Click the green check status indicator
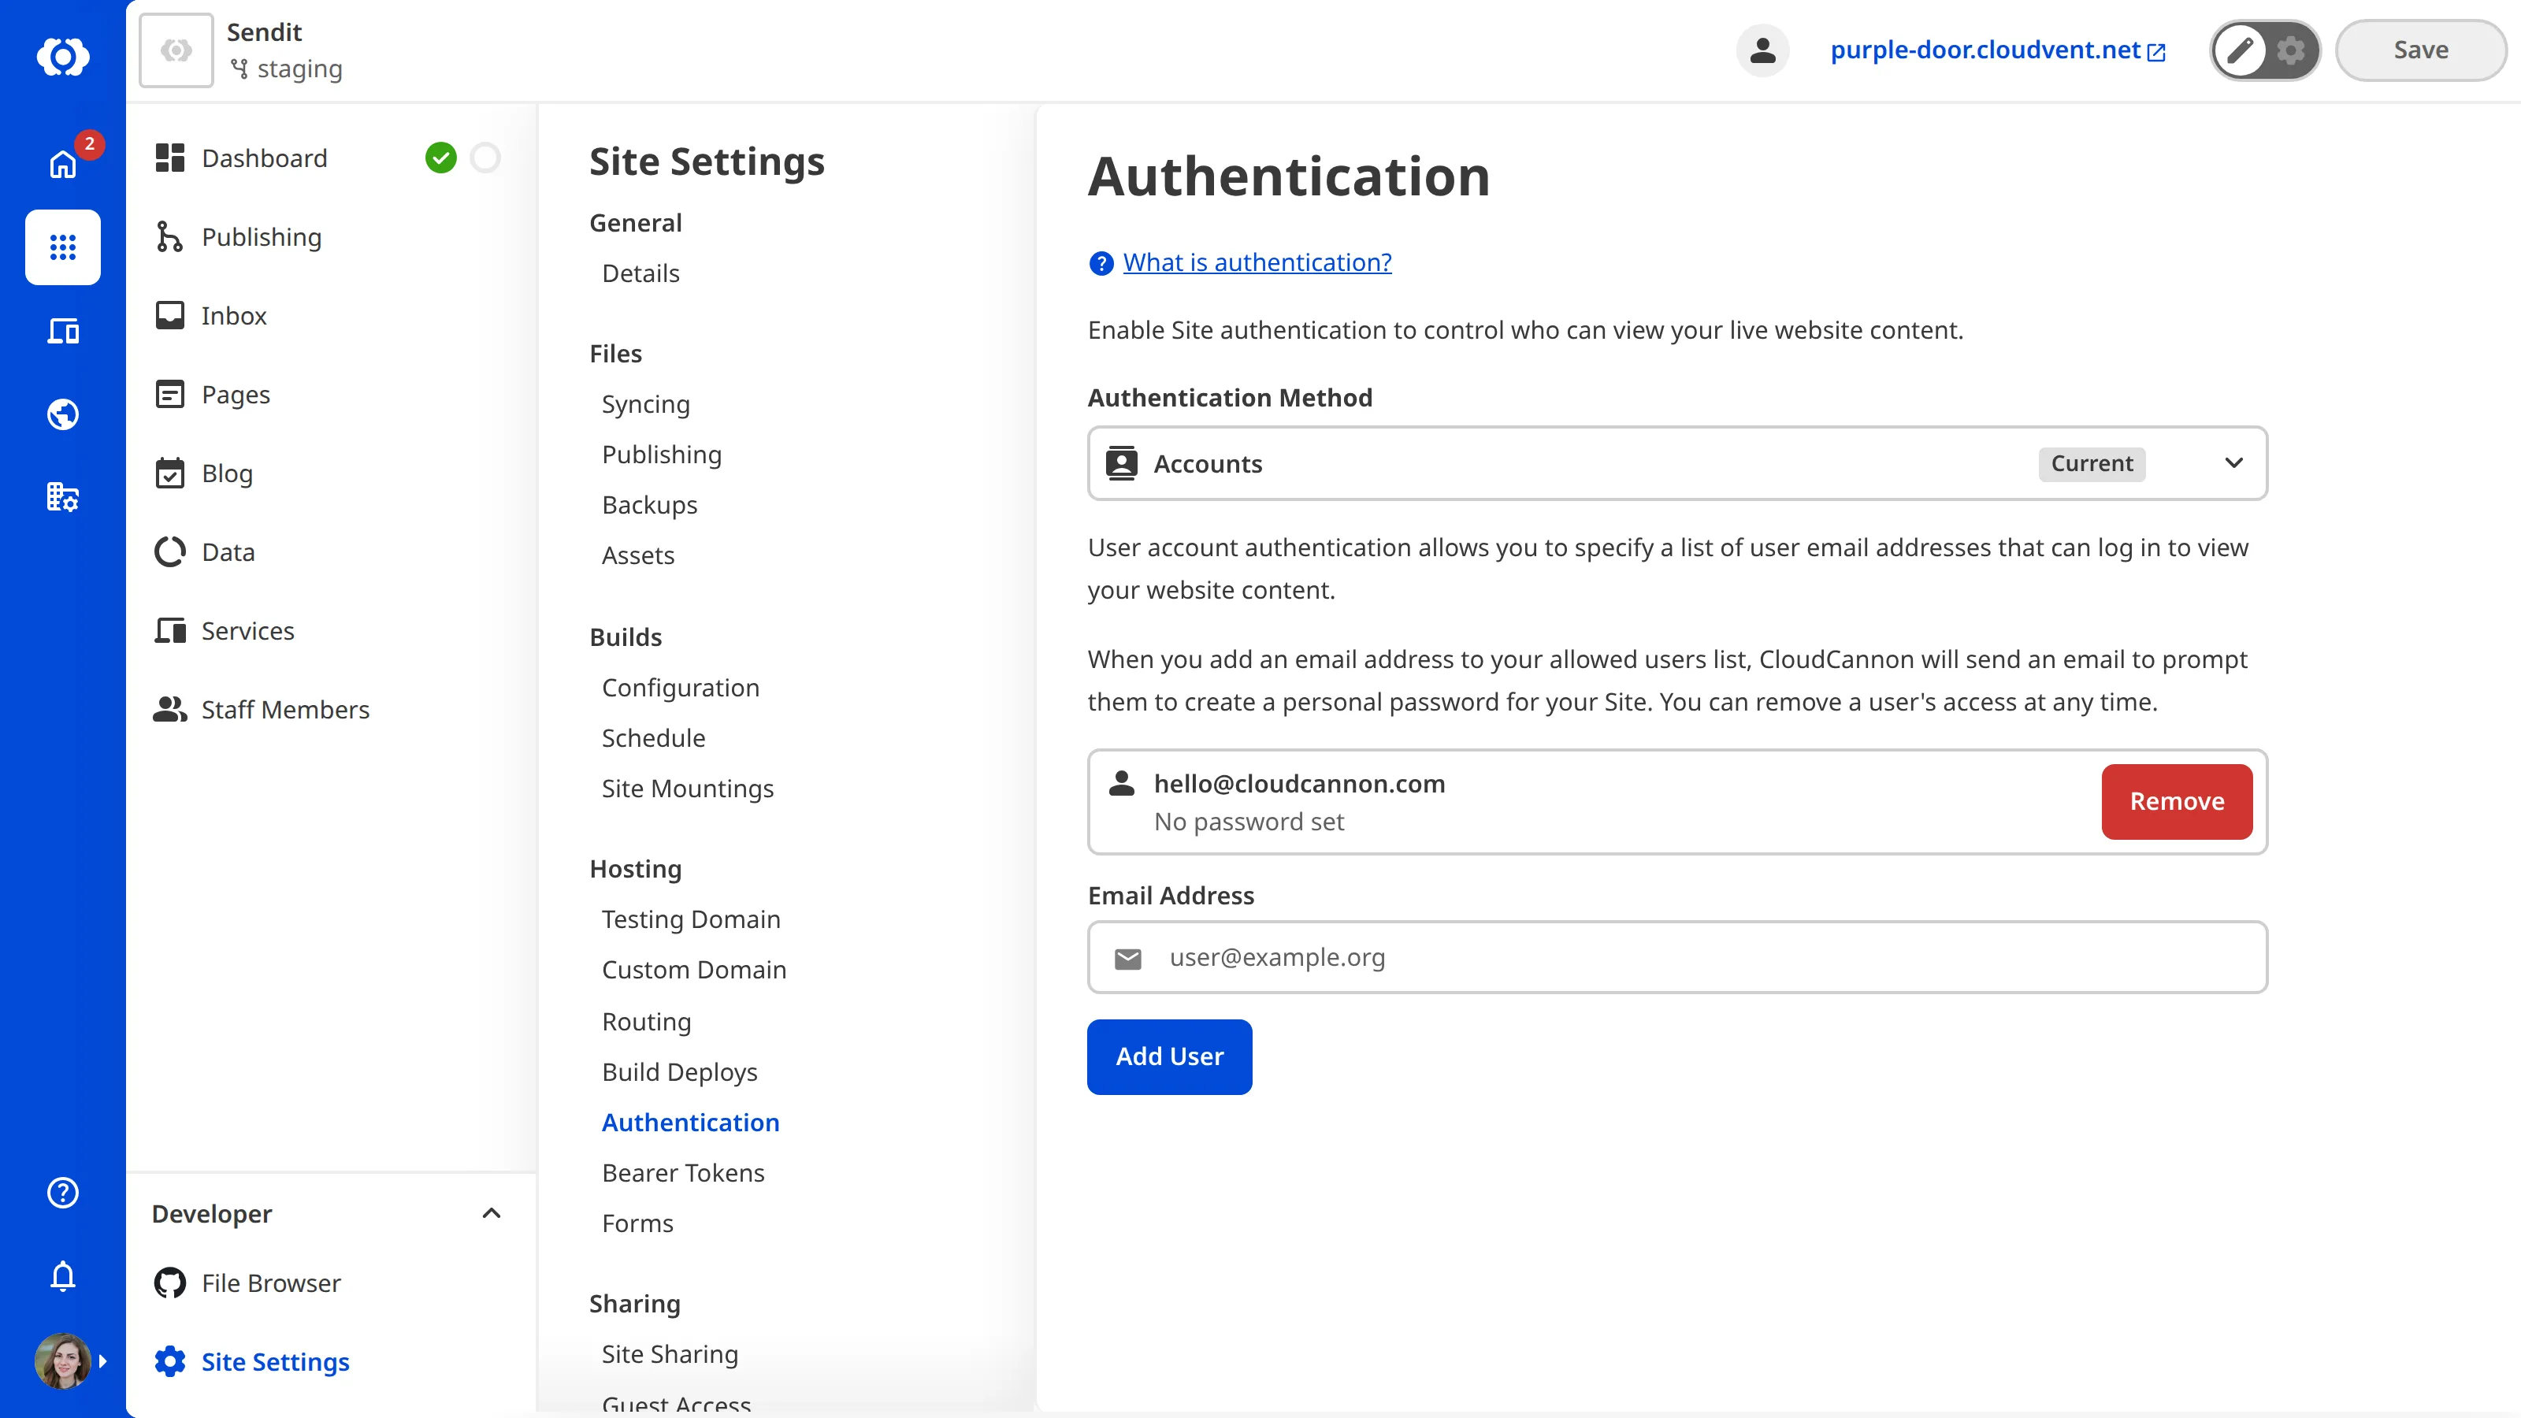This screenshot has width=2521, height=1418. pos(440,158)
